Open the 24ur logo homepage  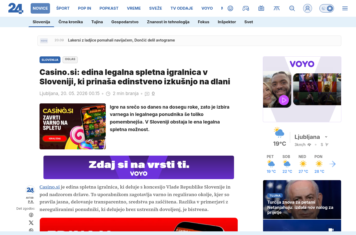tap(16, 8)
